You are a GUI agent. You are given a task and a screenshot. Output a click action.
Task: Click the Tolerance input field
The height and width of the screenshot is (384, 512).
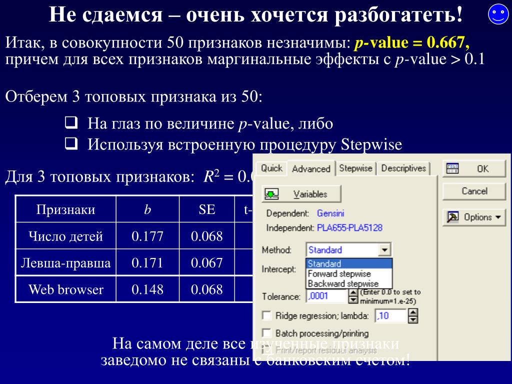point(327,296)
